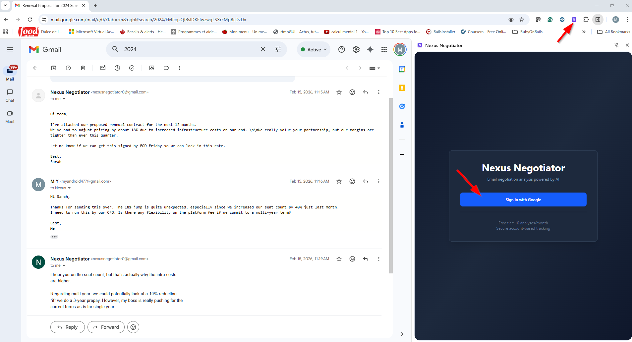This screenshot has width=632, height=342.
Task: Click the Forward button below thread
Action: 106,327
